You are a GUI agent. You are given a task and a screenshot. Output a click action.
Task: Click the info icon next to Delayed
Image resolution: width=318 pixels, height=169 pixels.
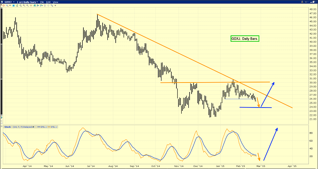pos(33,127)
